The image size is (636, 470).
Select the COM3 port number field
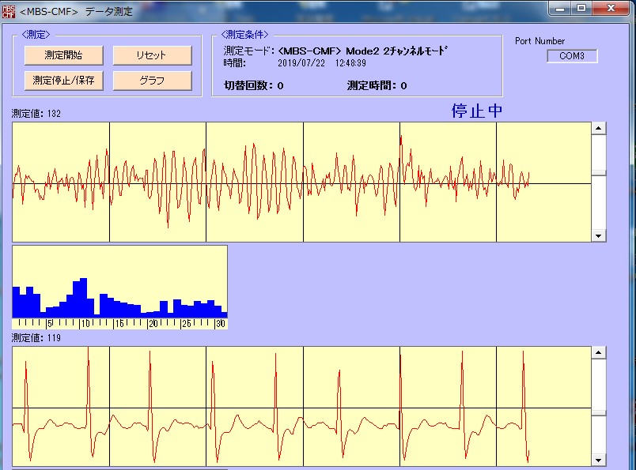point(572,56)
